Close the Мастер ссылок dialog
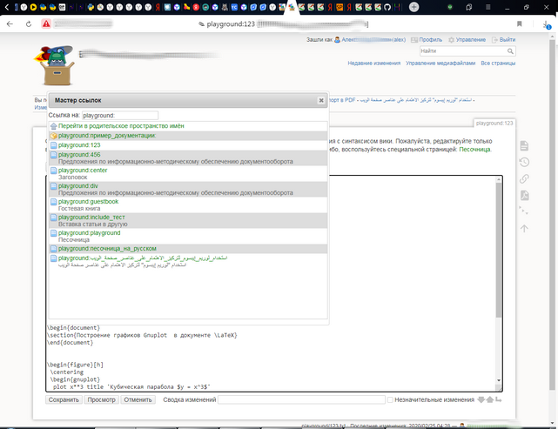This screenshot has width=558, height=429. (x=321, y=100)
